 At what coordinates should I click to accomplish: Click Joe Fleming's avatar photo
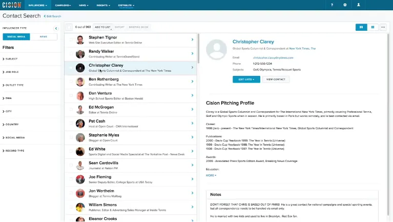[x=80, y=179]
